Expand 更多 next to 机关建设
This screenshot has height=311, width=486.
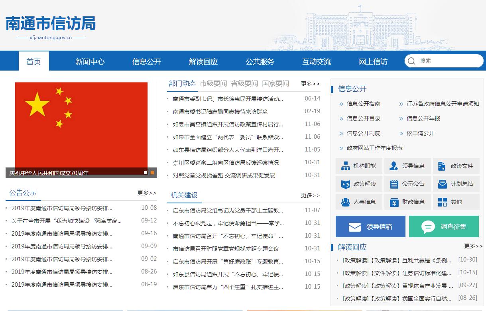310,195
